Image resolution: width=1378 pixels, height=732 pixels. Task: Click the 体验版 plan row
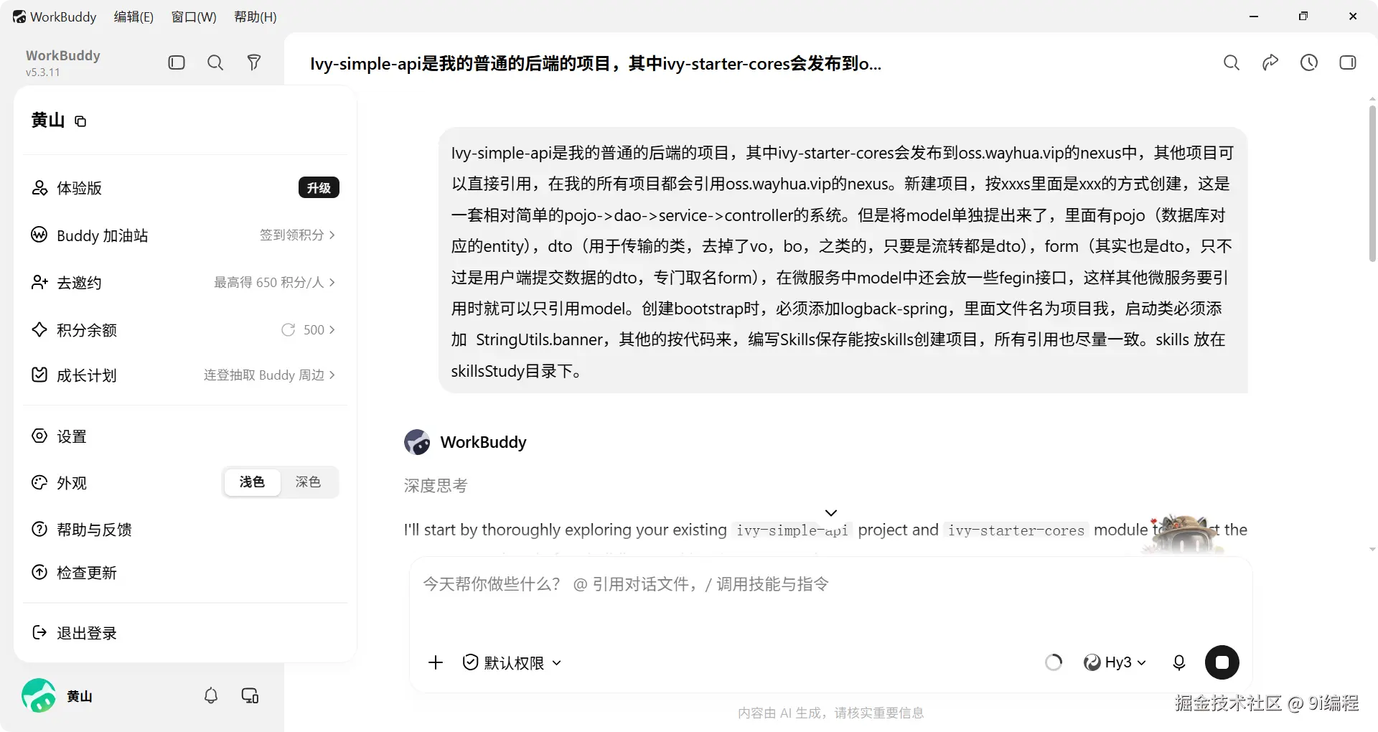tap(185, 188)
